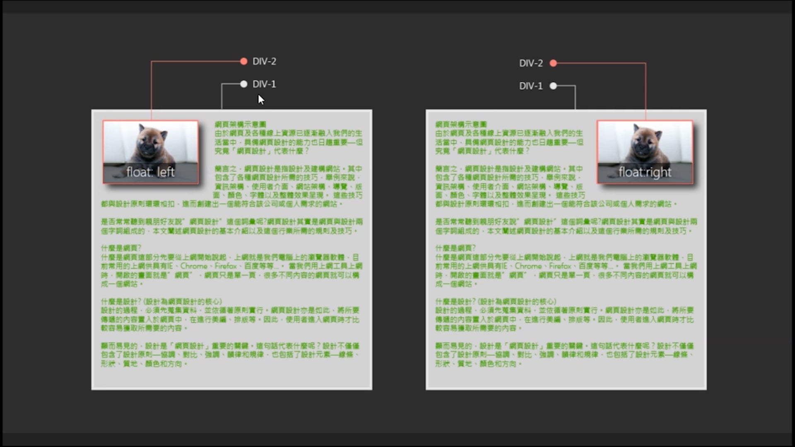Select the right diagram's DIV-2 label
Viewport: 795px width, 447px height.
pos(531,63)
